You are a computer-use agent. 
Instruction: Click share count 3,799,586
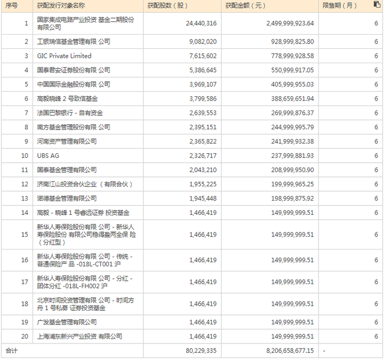[203, 98]
